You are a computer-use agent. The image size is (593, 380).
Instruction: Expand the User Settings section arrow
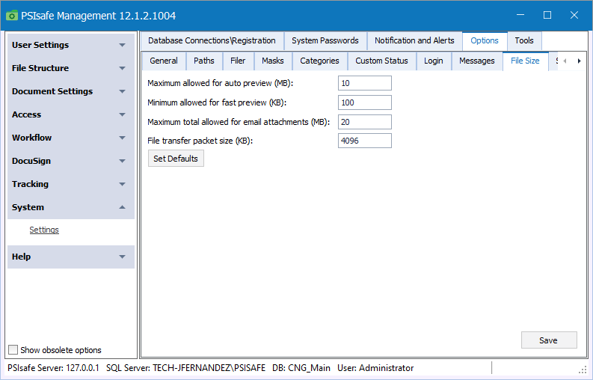pos(122,45)
